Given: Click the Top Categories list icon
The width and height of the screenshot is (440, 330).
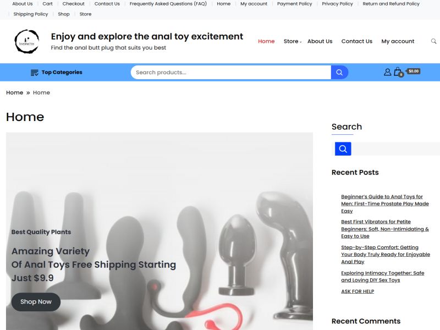Looking at the screenshot, I should coord(34,73).
